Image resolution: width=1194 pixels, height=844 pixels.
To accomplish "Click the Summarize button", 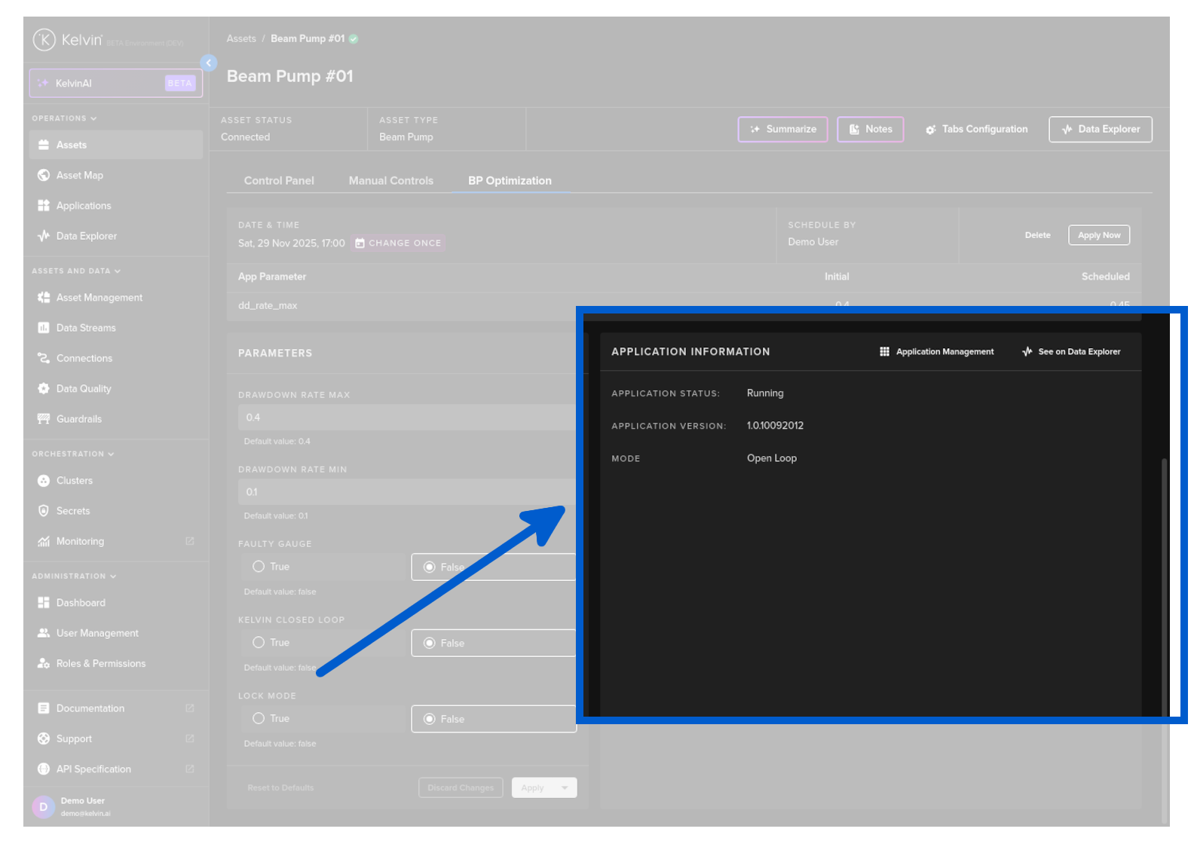I will pyautogui.click(x=782, y=130).
